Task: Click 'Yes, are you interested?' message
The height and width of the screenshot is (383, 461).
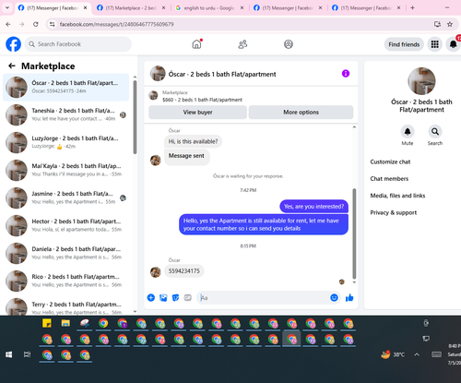Action: tap(313, 207)
